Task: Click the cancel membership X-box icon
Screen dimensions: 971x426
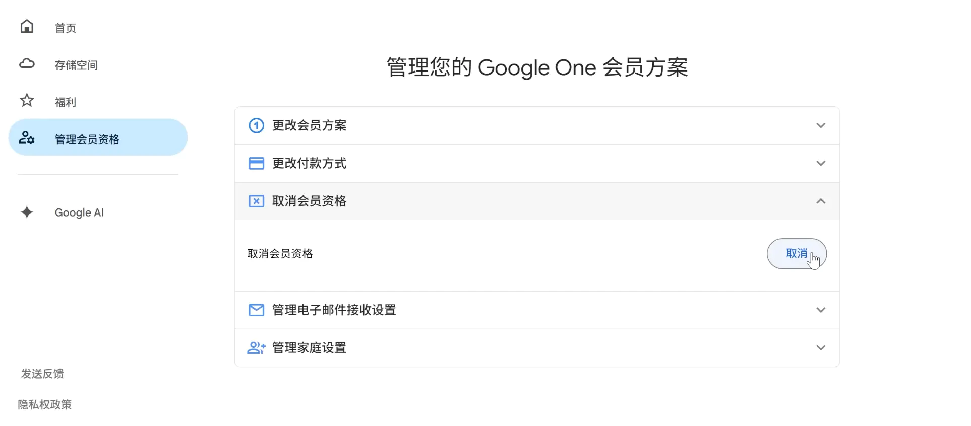Action: (256, 201)
